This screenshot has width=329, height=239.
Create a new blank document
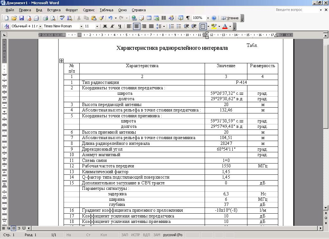tap(6, 18)
